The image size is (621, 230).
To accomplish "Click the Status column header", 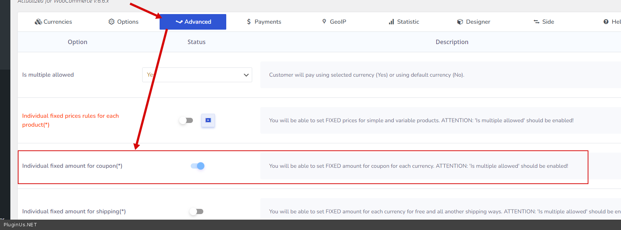I will [x=196, y=42].
